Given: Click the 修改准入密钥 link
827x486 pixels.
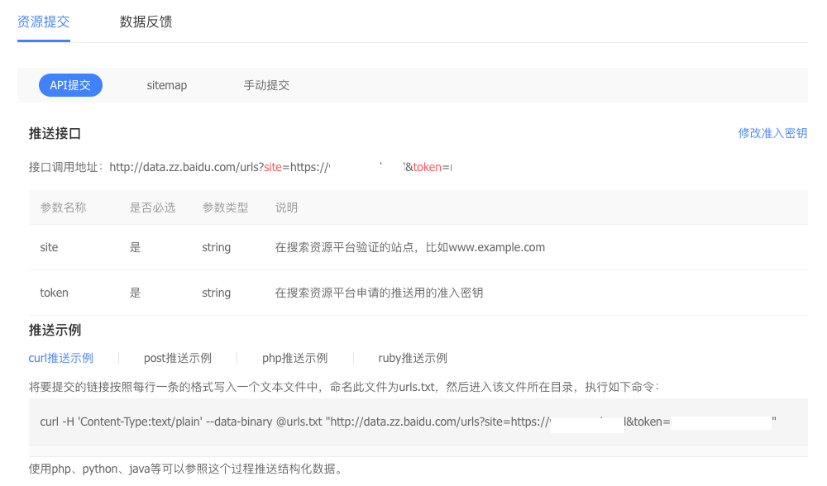Looking at the screenshot, I should [772, 133].
